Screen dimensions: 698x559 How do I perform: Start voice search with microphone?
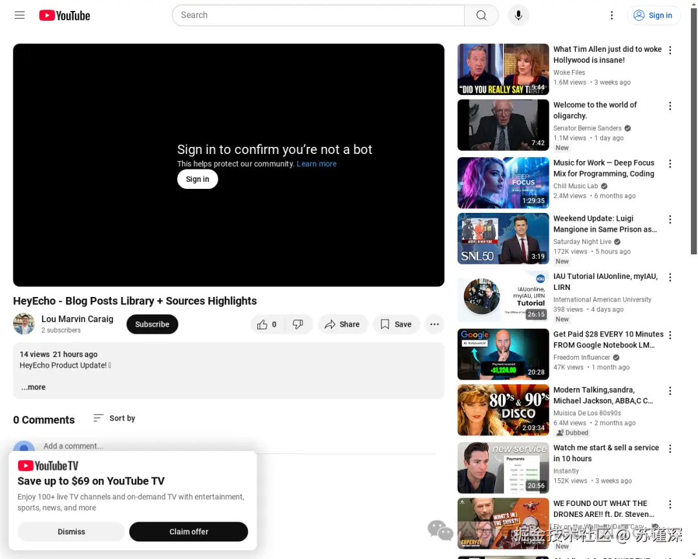(x=518, y=15)
